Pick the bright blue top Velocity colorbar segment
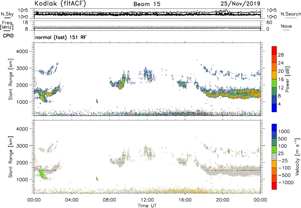Screen dimensions: 301x208 [x=274, y=128]
